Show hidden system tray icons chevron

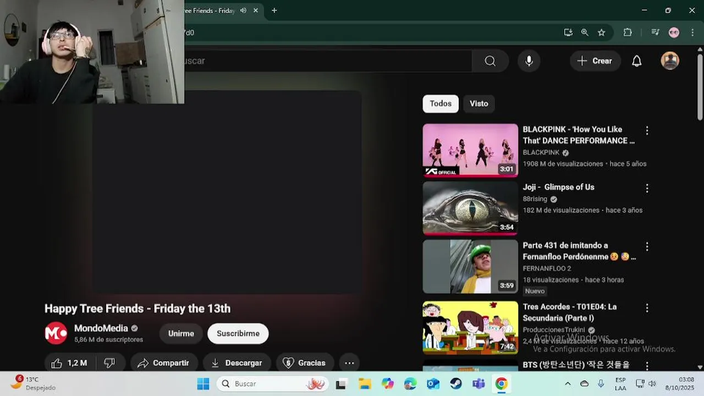(568, 384)
